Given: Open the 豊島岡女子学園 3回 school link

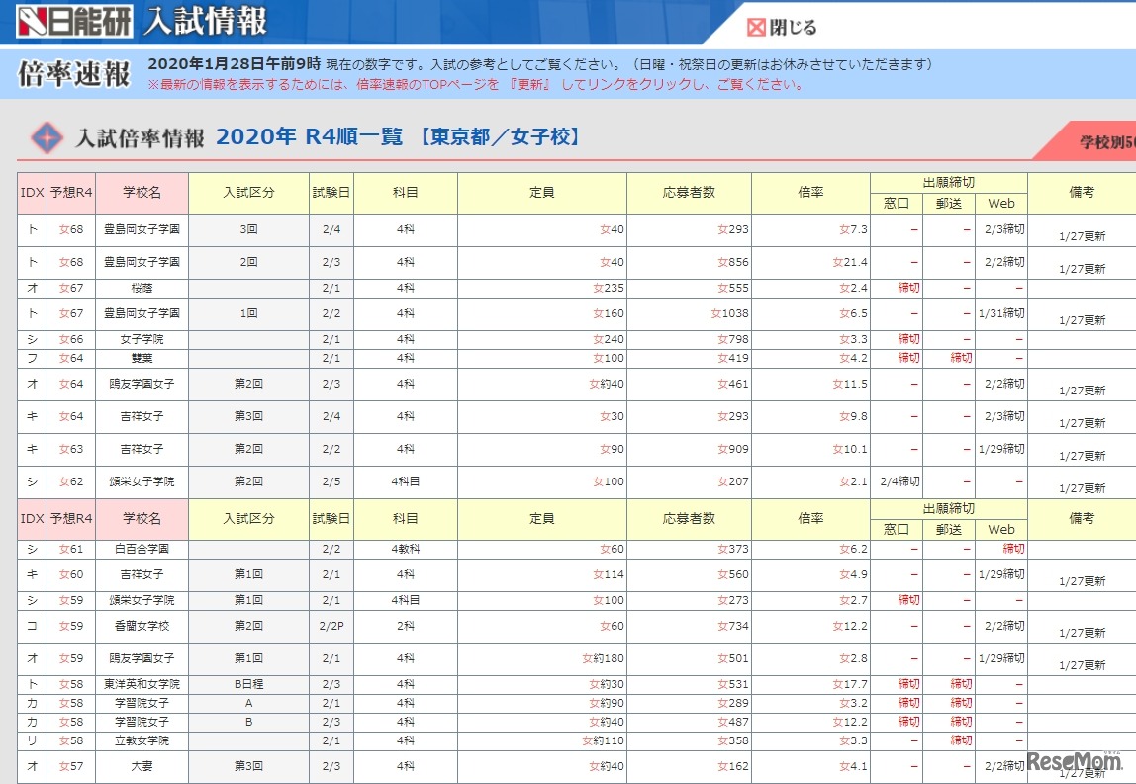Looking at the screenshot, I should tap(144, 230).
